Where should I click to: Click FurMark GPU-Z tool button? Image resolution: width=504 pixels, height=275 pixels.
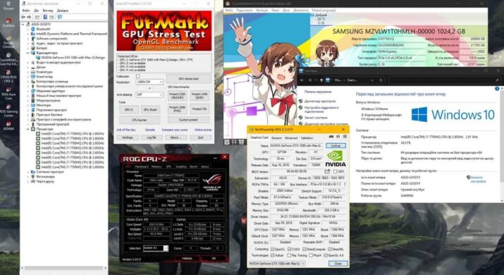click(128, 110)
